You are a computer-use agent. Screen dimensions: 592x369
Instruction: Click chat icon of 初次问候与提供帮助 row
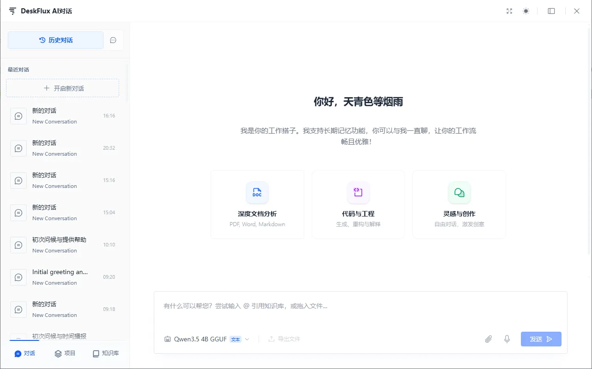(x=18, y=245)
